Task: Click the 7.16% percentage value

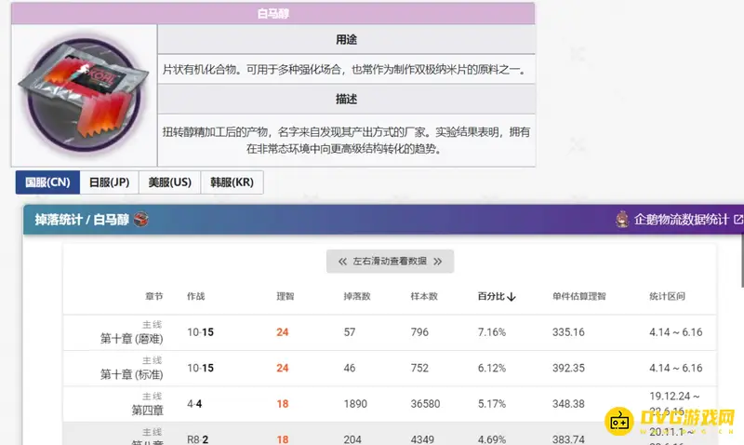Action: 492,332
